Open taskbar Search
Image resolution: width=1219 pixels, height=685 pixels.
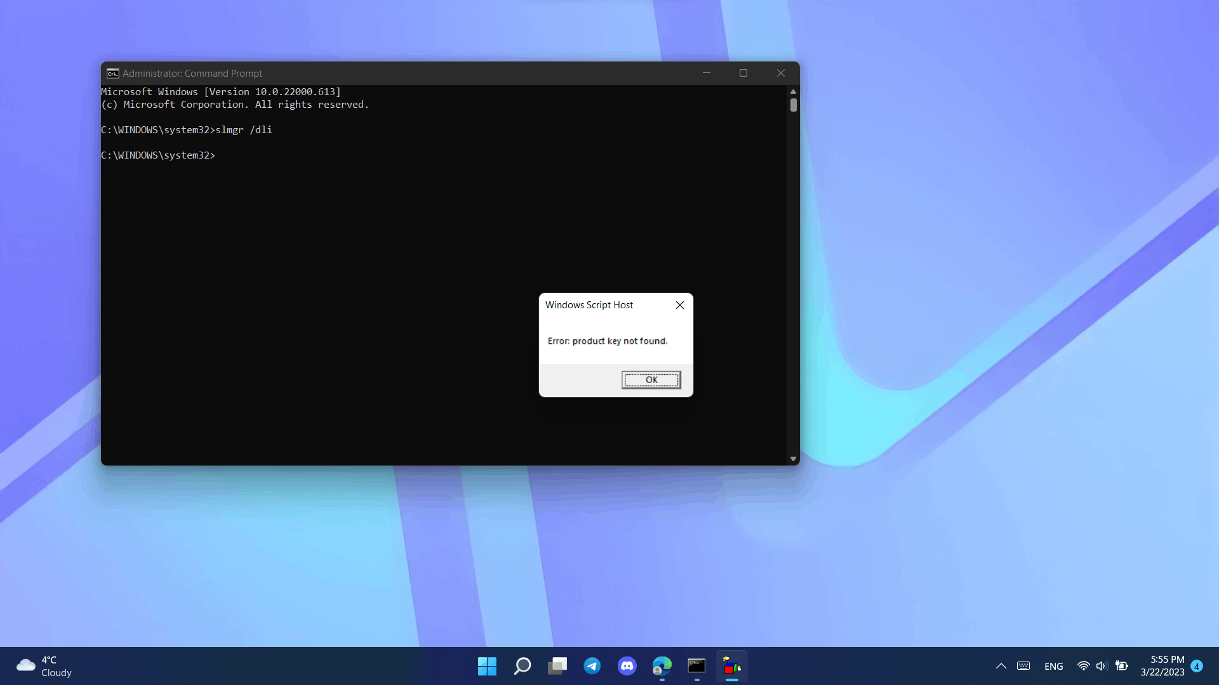point(523,666)
